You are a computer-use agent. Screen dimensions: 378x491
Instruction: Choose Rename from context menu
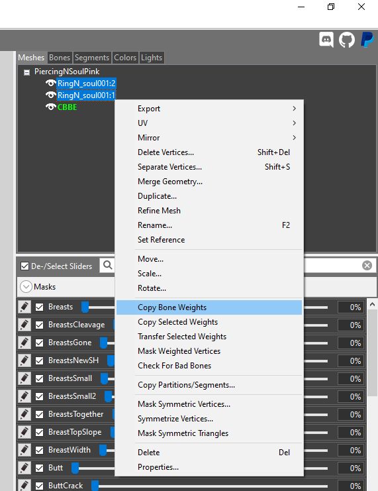coord(209,225)
